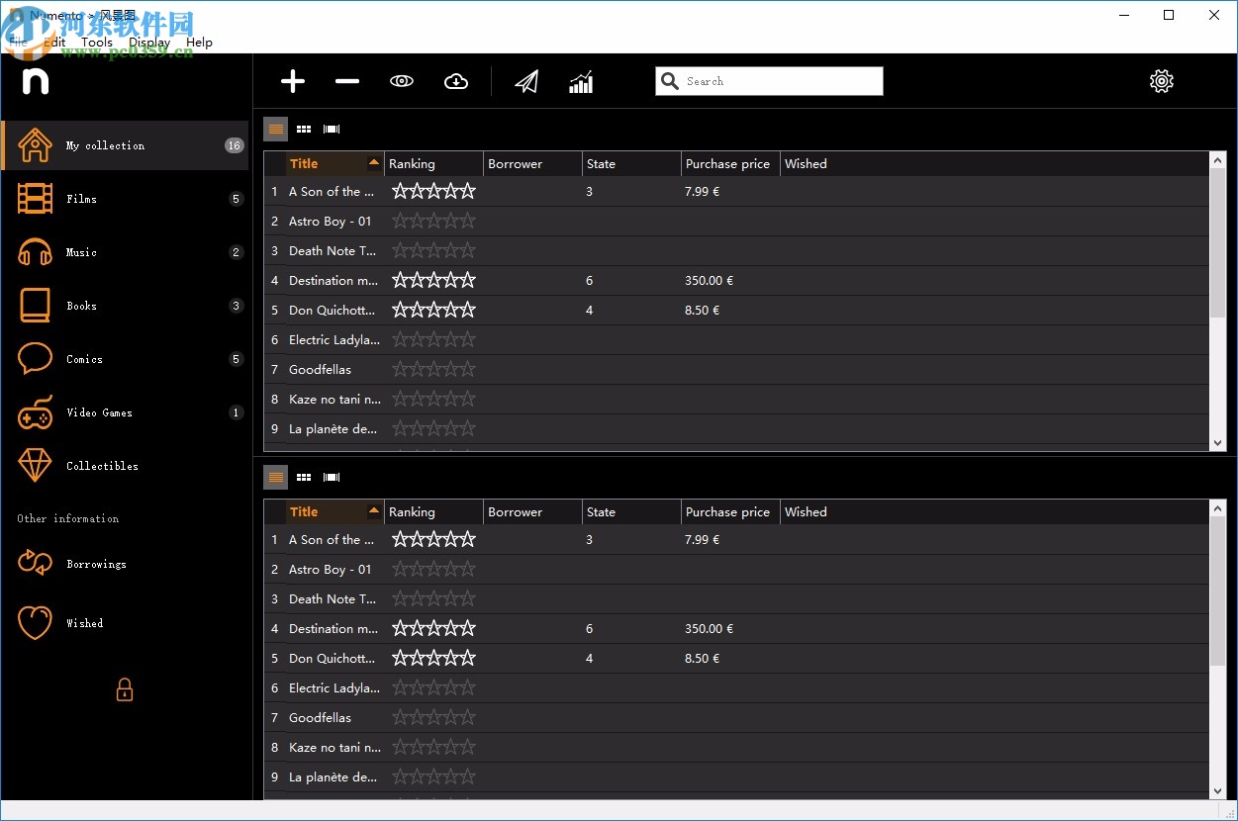Click the minus icon to remove item
The width and height of the screenshot is (1238, 821).
[x=347, y=81]
